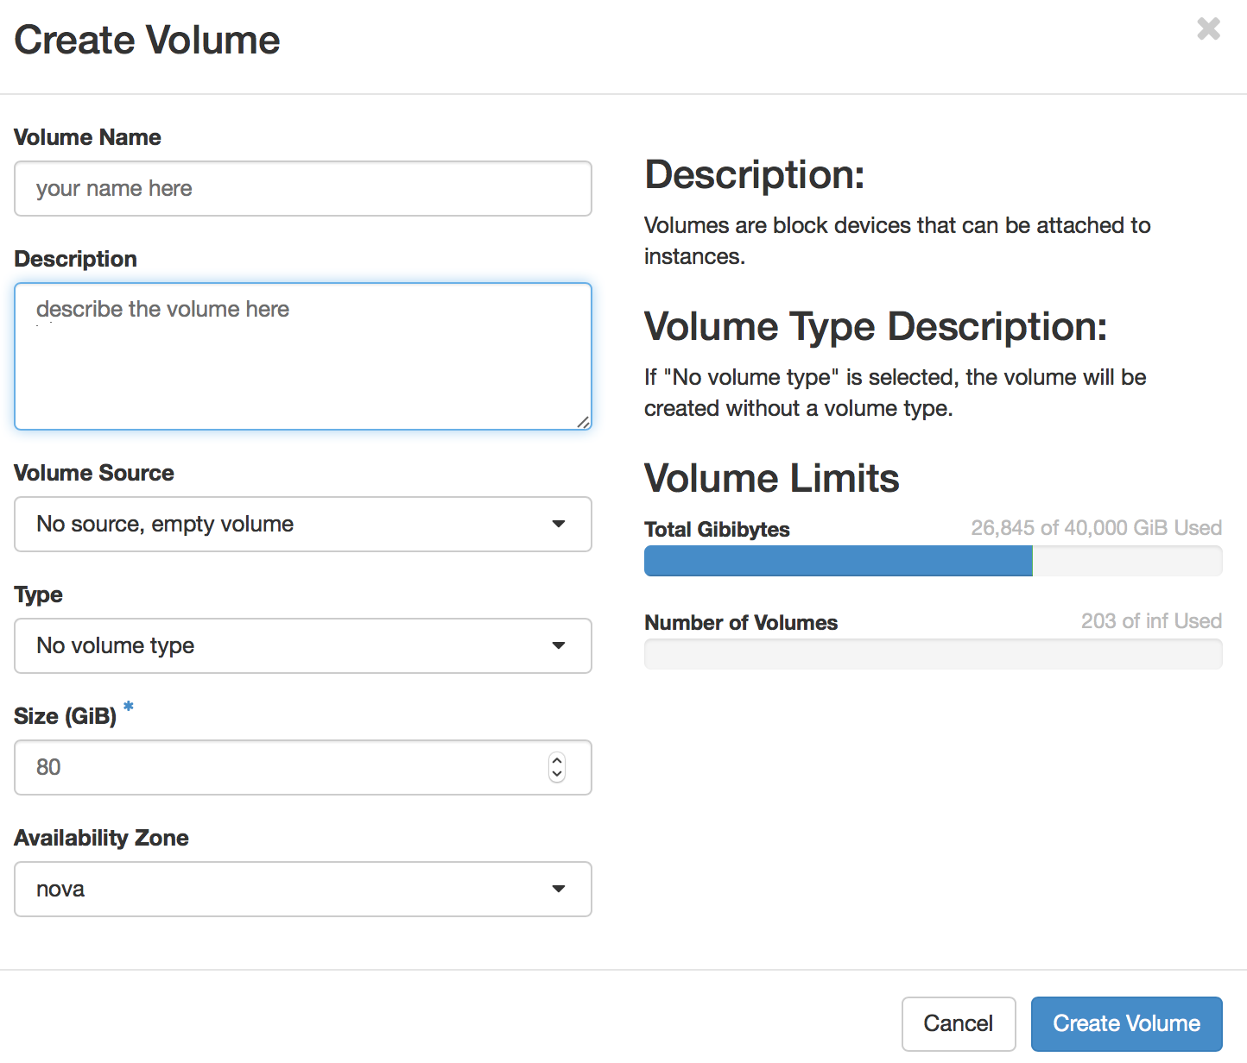The height and width of the screenshot is (1063, 1247).
Task: Click the Size (GiB) number field
Action: 285,767
